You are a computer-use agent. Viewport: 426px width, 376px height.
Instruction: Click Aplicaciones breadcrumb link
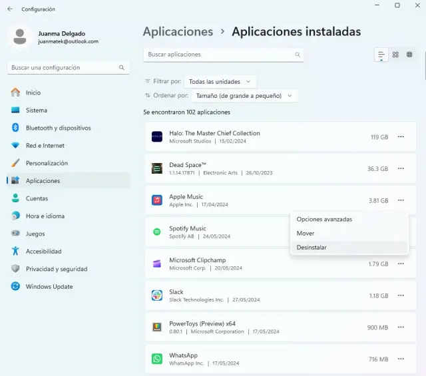tap(178, 32)
